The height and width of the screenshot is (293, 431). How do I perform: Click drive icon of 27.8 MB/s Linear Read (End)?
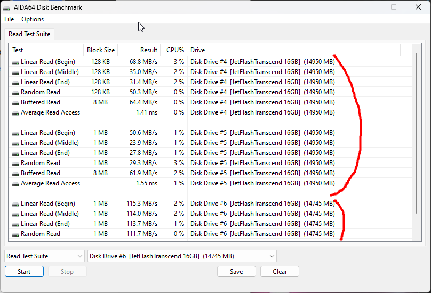[x=15, y=153]
